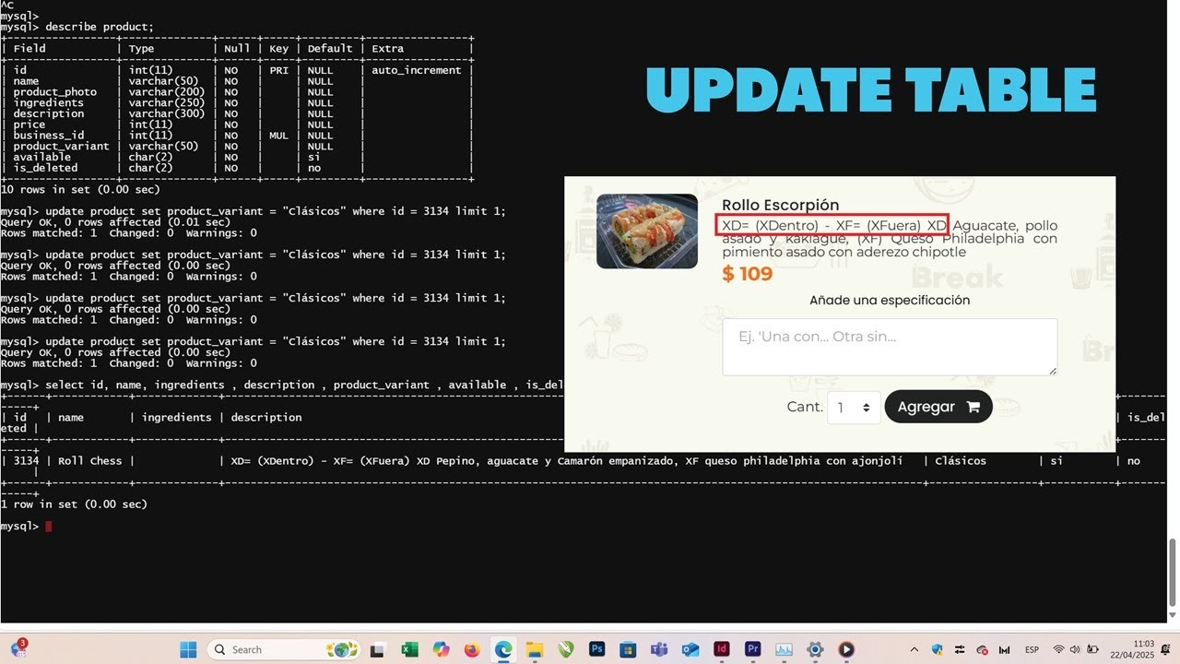1180x664 pixels.
Task: Click 'Roll Chess' in the query result
Action: (x=90, y=460)
